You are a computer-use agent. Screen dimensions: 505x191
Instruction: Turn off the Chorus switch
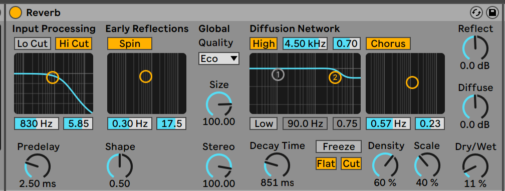point(388,43)
